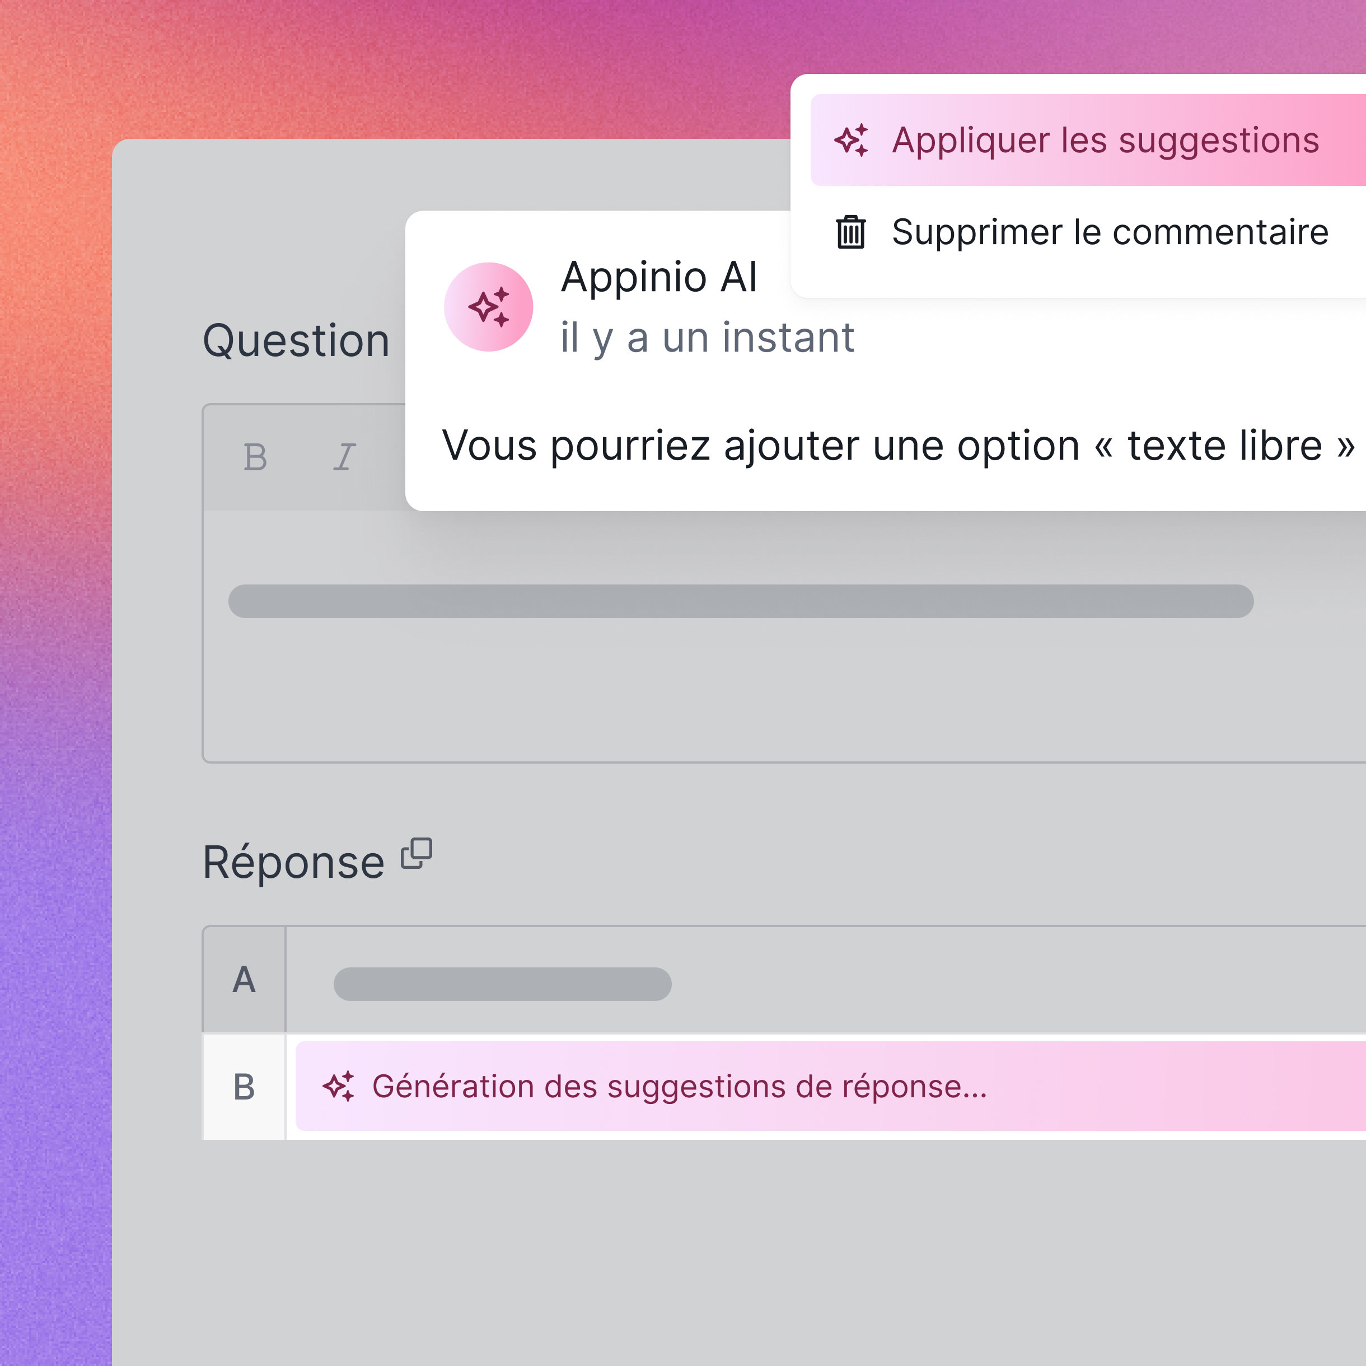
Task: Click the comment text about adding texte libre
Action: [x=898, y=446]
